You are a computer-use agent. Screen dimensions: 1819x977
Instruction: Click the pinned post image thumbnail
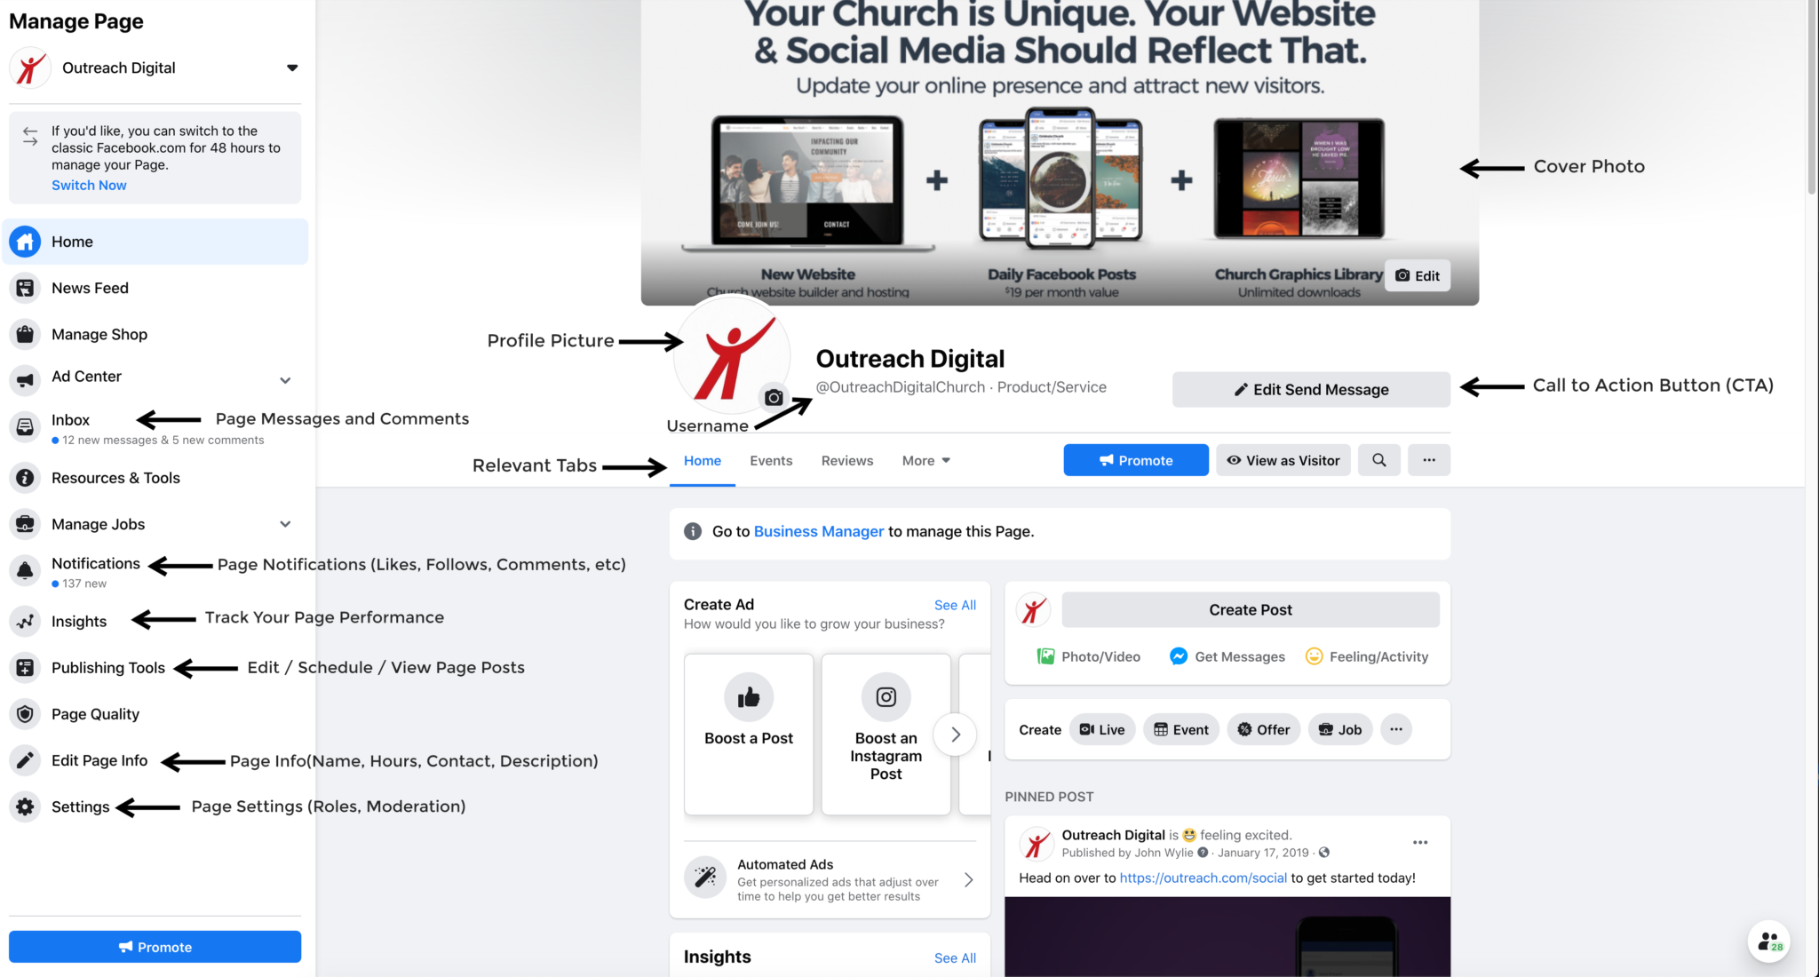1227,937
